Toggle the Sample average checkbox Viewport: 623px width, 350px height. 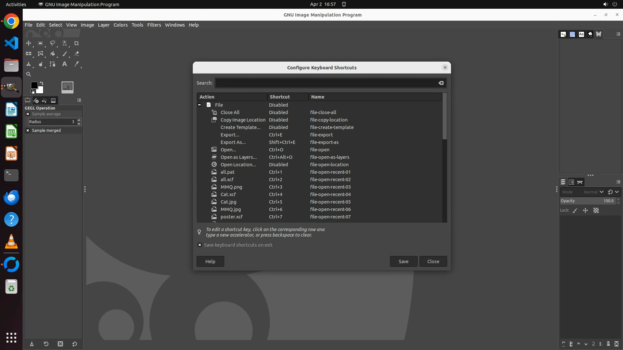28,114
